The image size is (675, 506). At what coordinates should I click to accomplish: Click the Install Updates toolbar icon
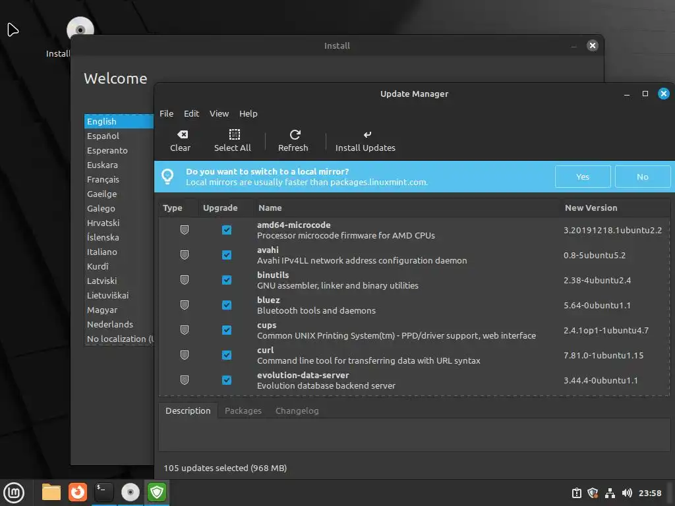tap(367, 134)
